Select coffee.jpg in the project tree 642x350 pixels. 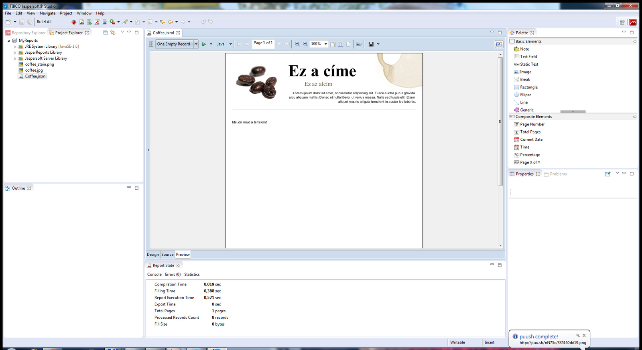(30, 70)
